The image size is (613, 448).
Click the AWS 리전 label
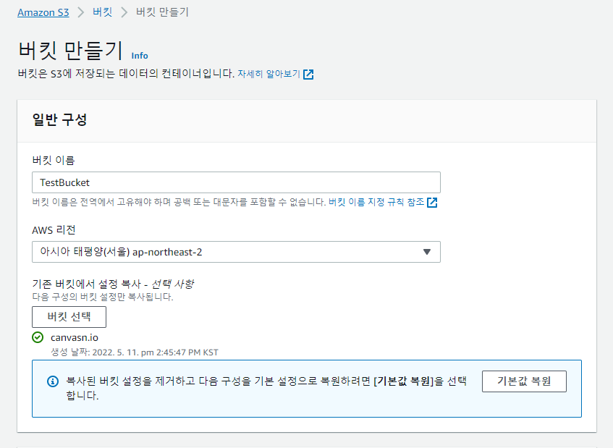pos(54,230)
